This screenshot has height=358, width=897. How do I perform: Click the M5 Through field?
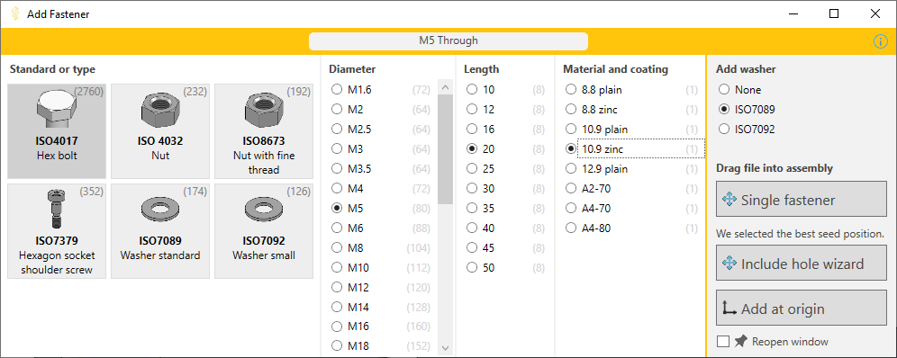(448, 41)
